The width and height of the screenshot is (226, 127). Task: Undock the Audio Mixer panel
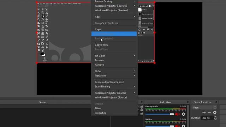(x=188, y=102)
